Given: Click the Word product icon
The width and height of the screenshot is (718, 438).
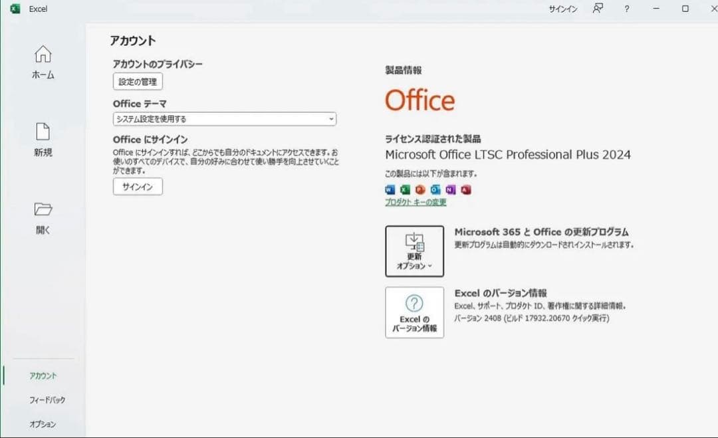Looking at the screenshot, I should point(390,189).
